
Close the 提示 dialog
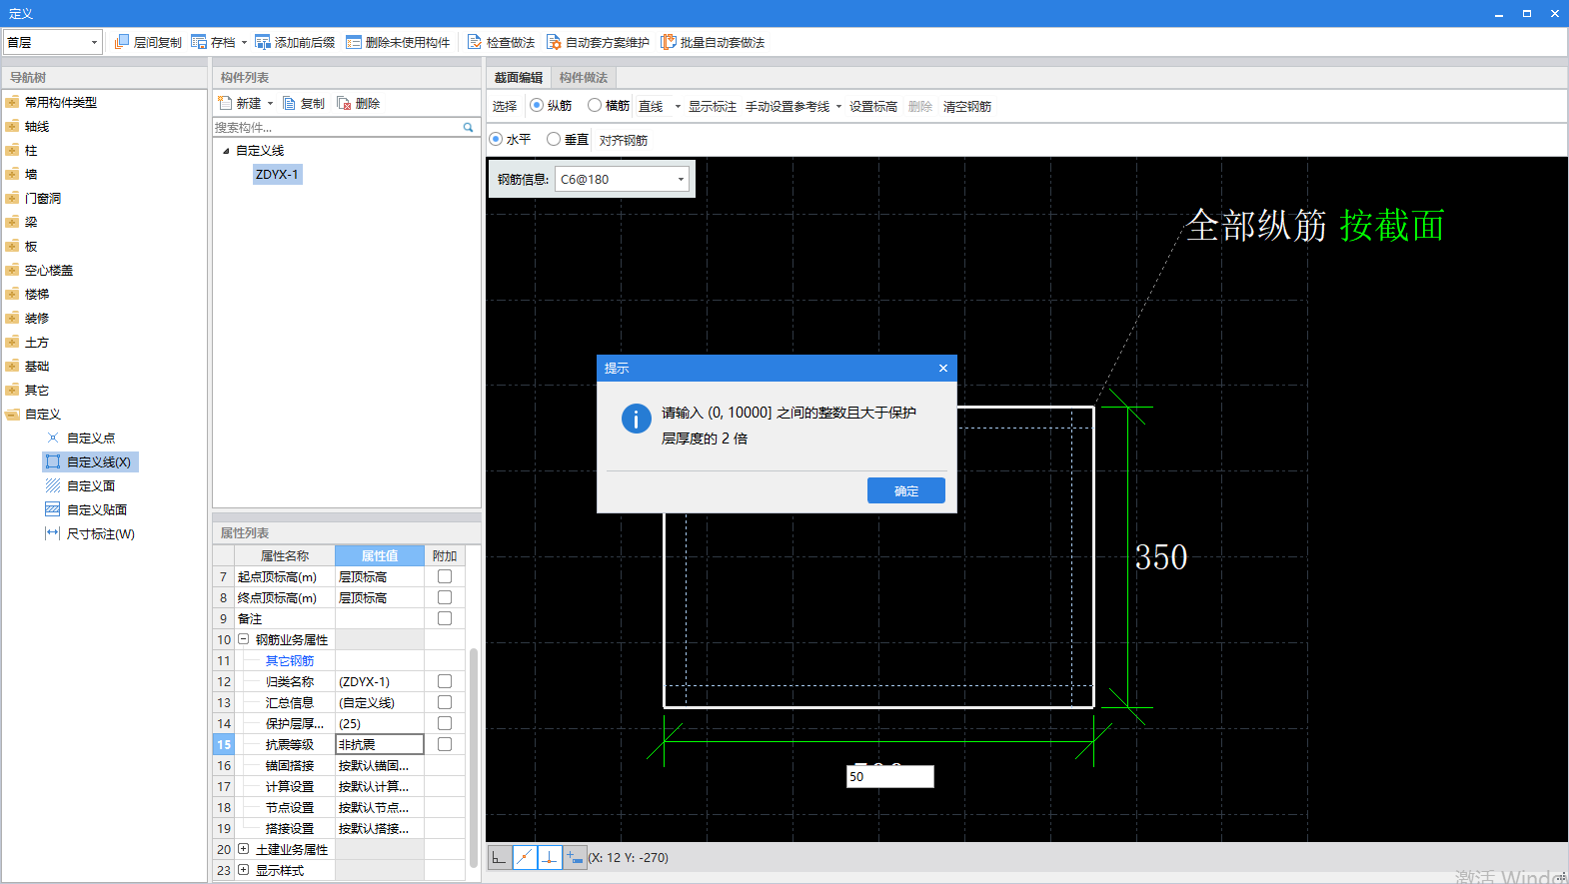pyautogui.click(x=942, y=368)
